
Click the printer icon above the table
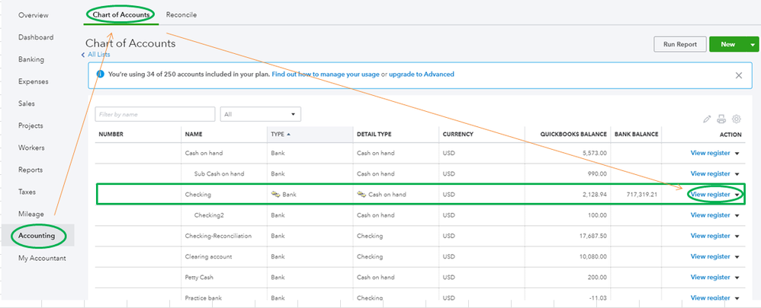point(721,119)
